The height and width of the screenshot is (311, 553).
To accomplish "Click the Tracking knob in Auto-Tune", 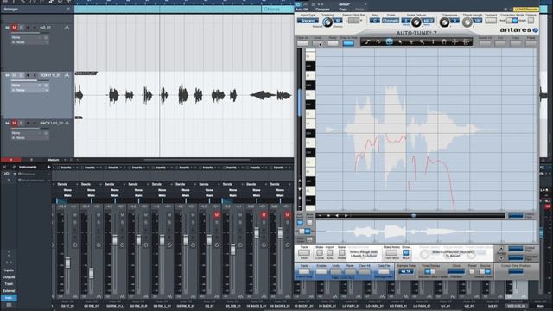I will click(x=327, y=22).
